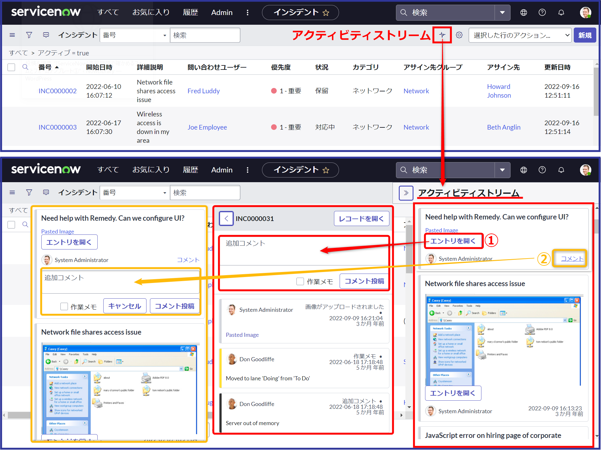Screen dimensions: 601x452
Task: Click the speech bubble icon beside the filter
Action: coord(46,35)
